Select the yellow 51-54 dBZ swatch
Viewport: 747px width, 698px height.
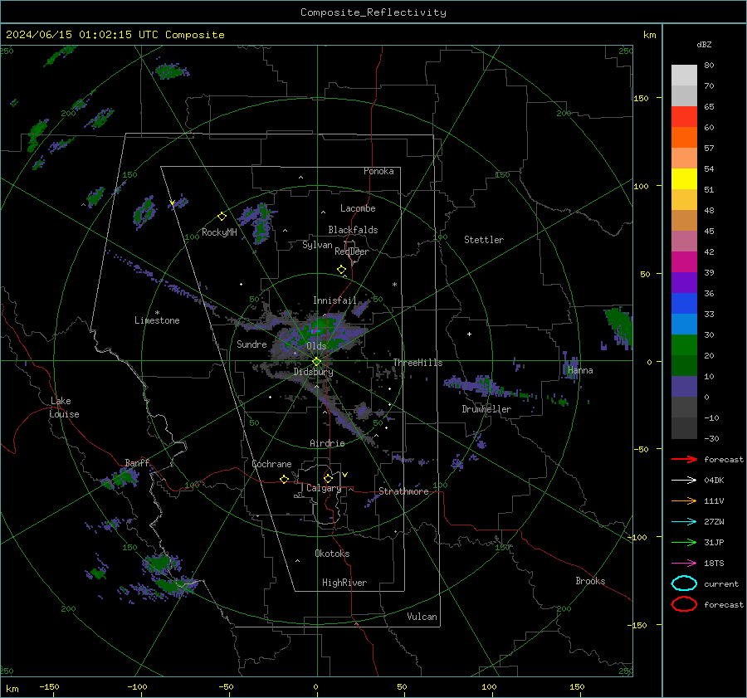click(x=684, y=179)
